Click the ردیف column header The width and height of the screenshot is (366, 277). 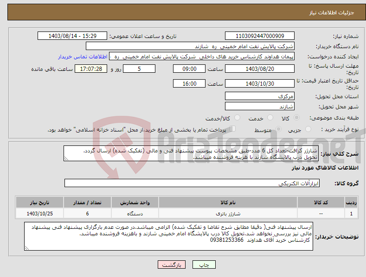click(x=351, y=202)
